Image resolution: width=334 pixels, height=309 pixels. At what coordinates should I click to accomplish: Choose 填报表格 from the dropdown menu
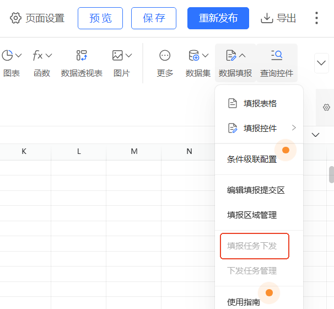[260, 103]
